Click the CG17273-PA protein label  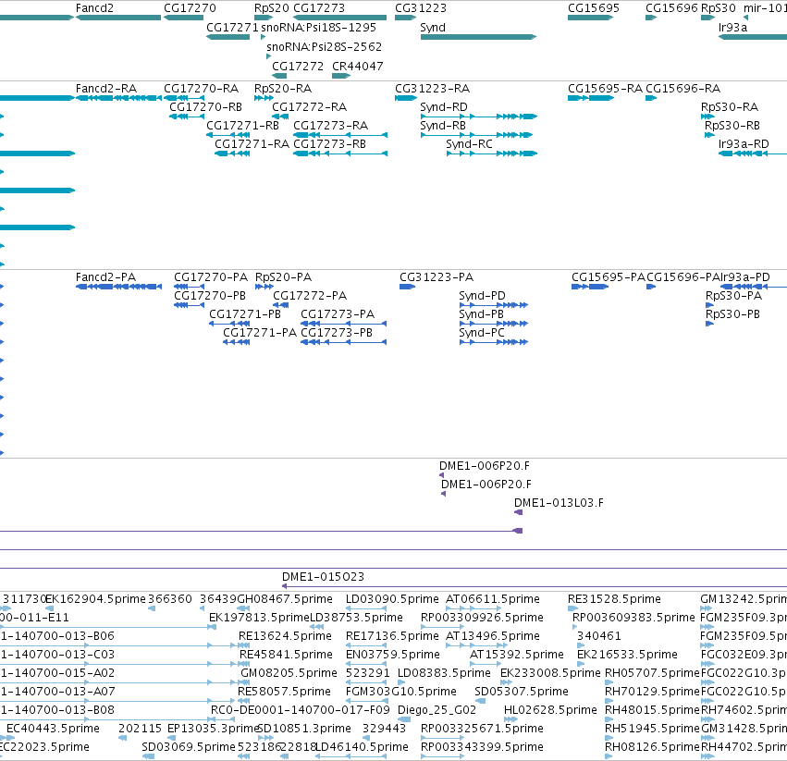[x=338, y=314]
